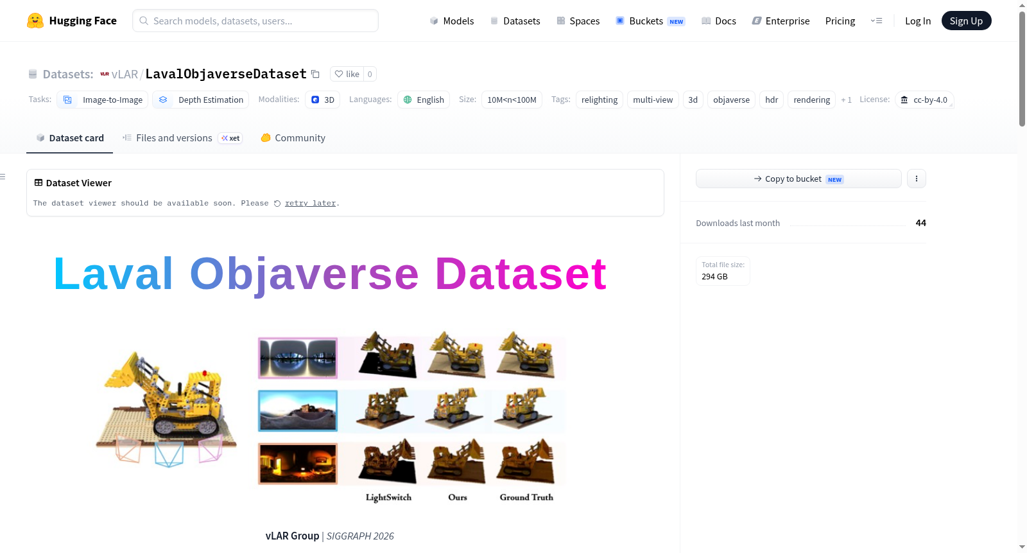The height and width of the screenshot is (553, 1027).
Task: Click the LightSwitch label
Action: [x=388, y=497]
